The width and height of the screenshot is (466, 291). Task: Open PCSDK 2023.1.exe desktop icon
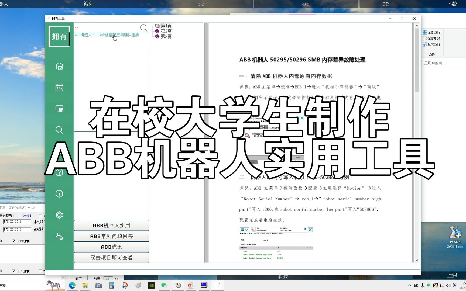[x=455, y=237]
